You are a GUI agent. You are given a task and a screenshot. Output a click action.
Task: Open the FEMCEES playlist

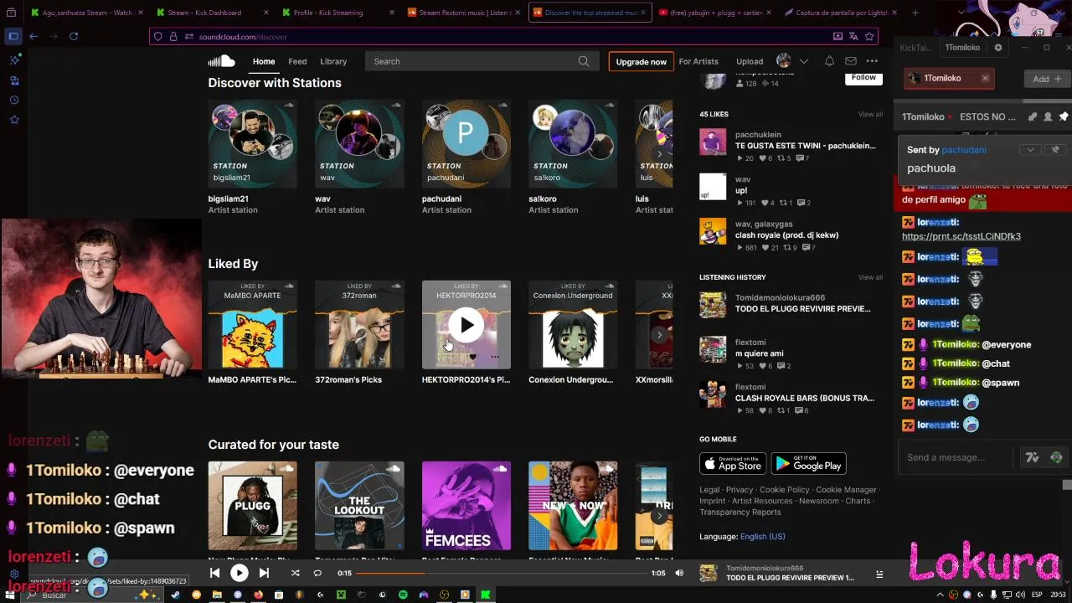click(x=466, y=506)
